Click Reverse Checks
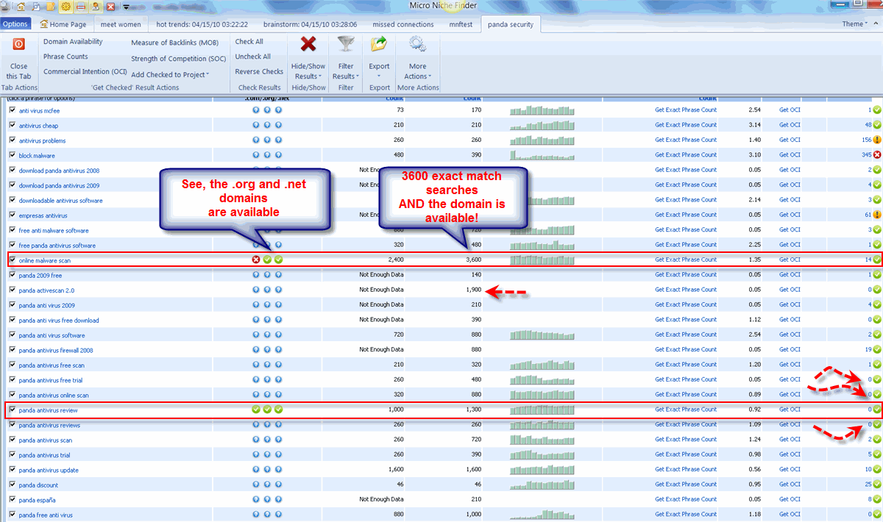 [x=259, y=71]
